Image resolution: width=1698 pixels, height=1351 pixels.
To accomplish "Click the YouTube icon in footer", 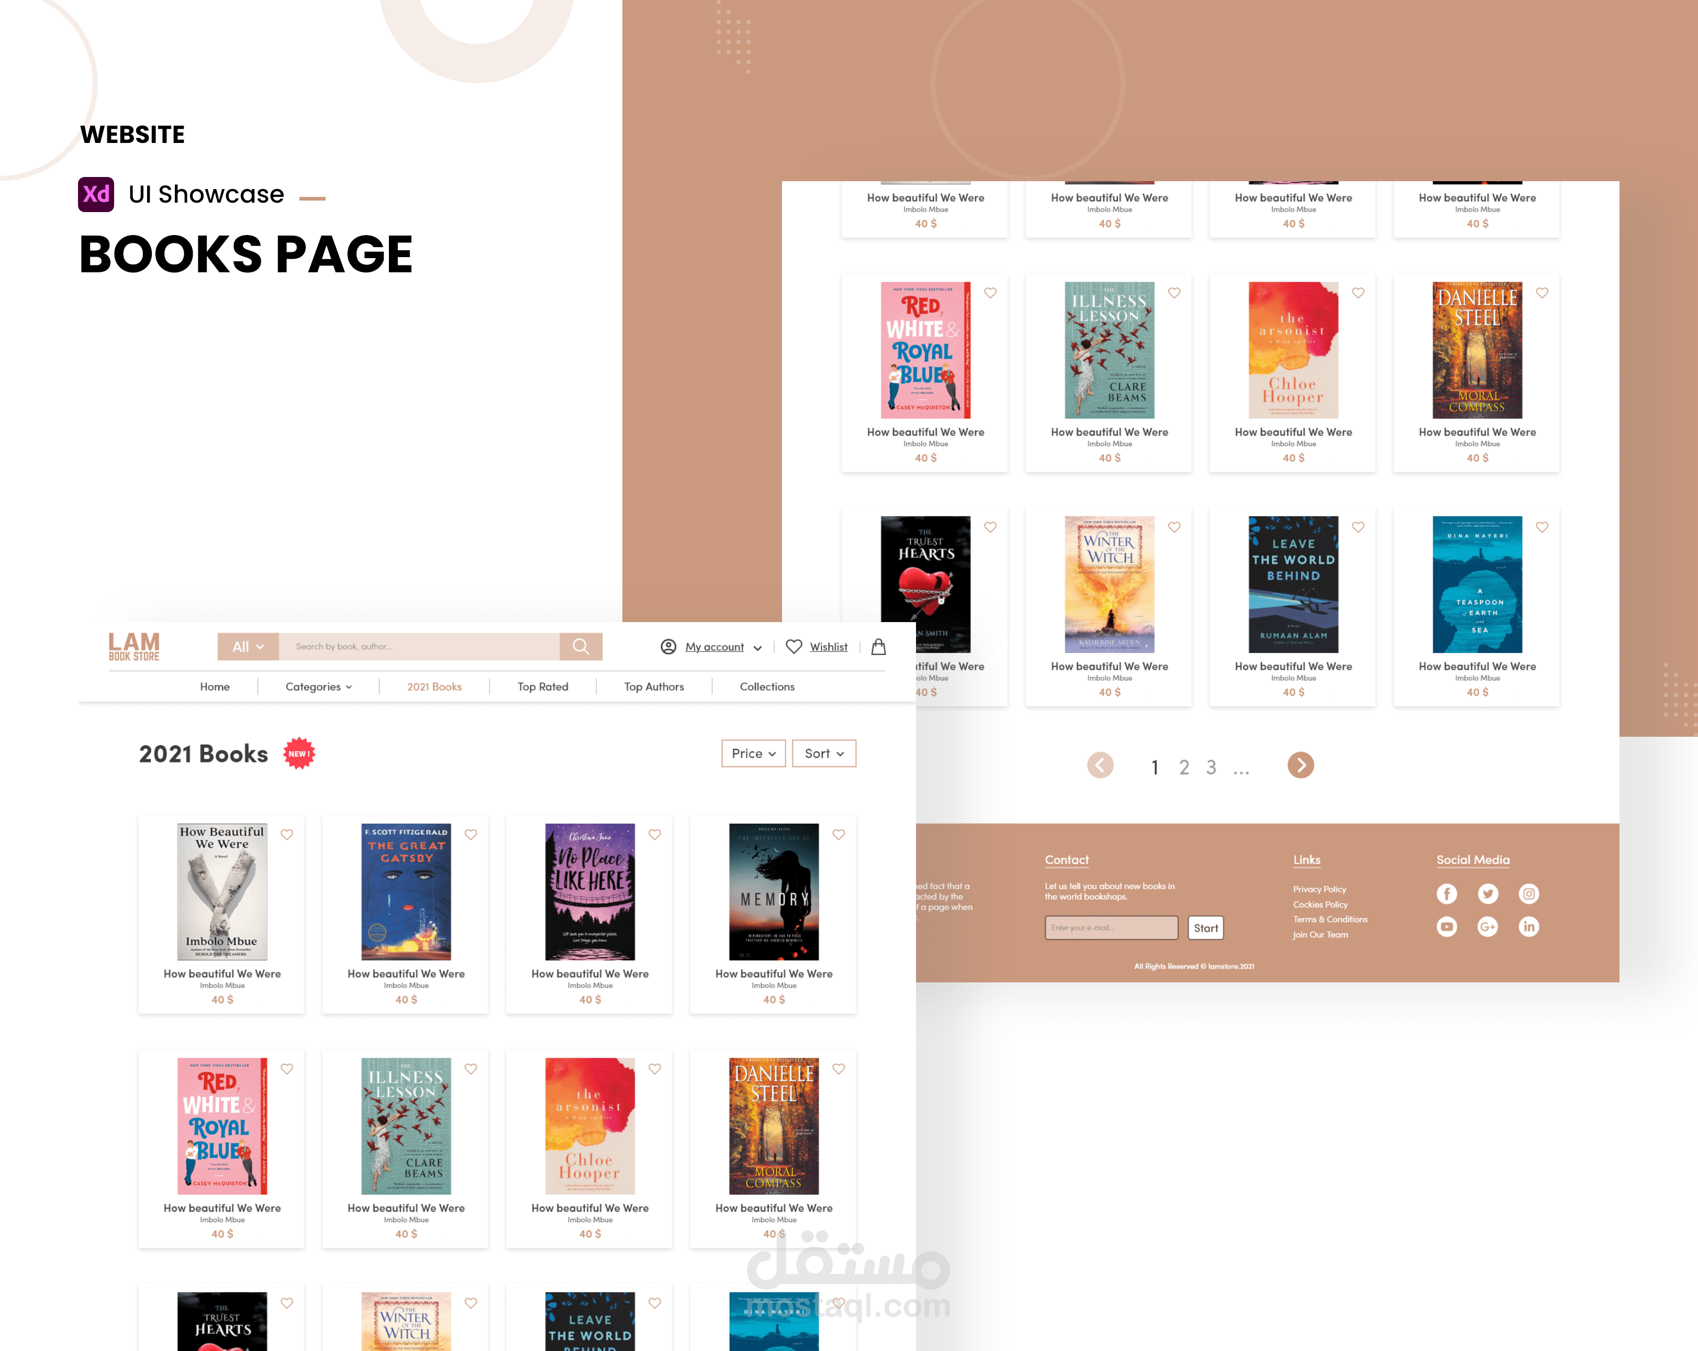I will tap(1446, 926).
